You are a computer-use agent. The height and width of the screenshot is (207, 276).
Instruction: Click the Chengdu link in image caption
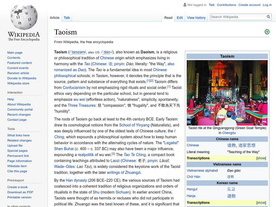pos(229,133)
